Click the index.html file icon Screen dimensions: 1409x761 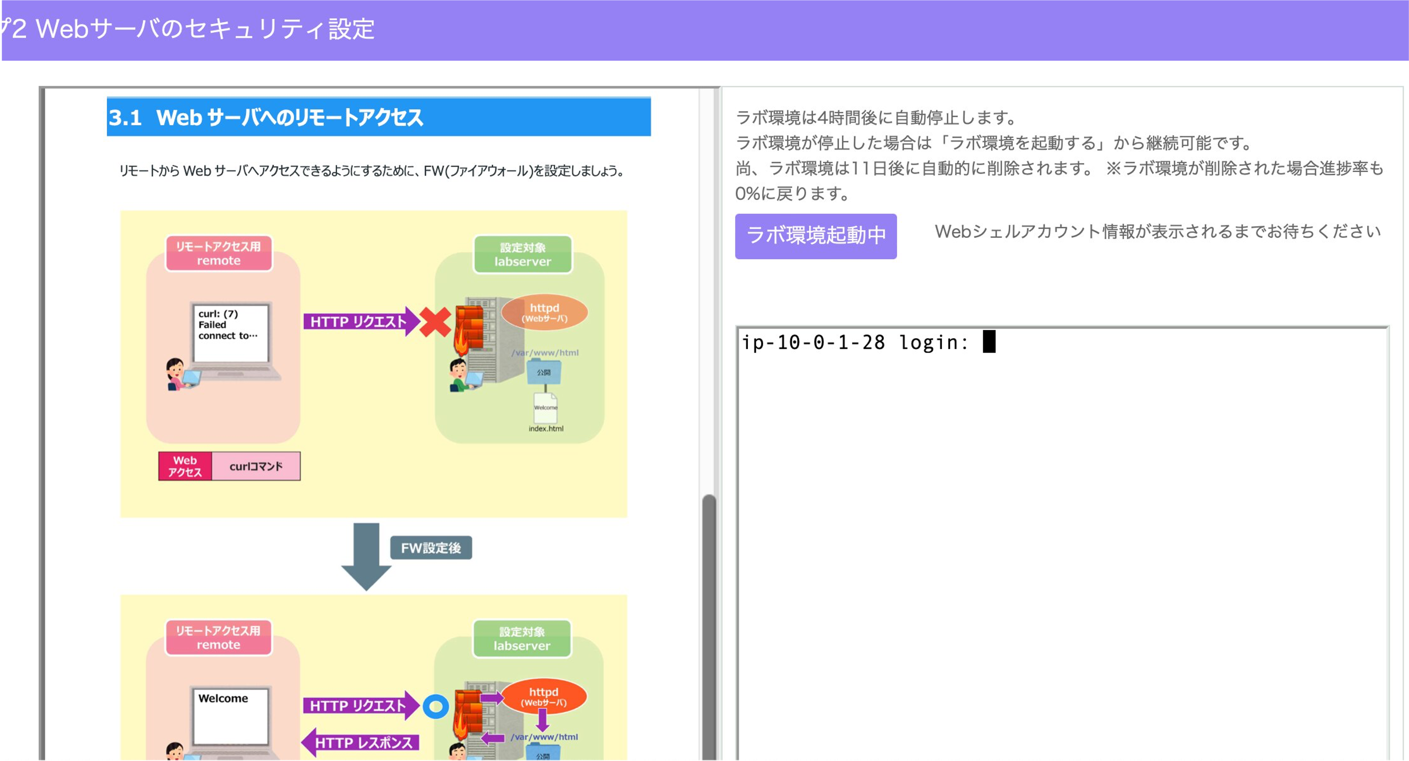(x=545, y=407)
